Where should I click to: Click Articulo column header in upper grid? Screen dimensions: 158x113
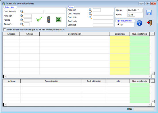30,34
